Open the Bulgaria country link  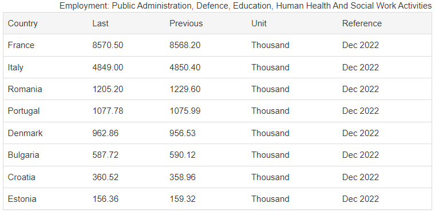(23, 155)
